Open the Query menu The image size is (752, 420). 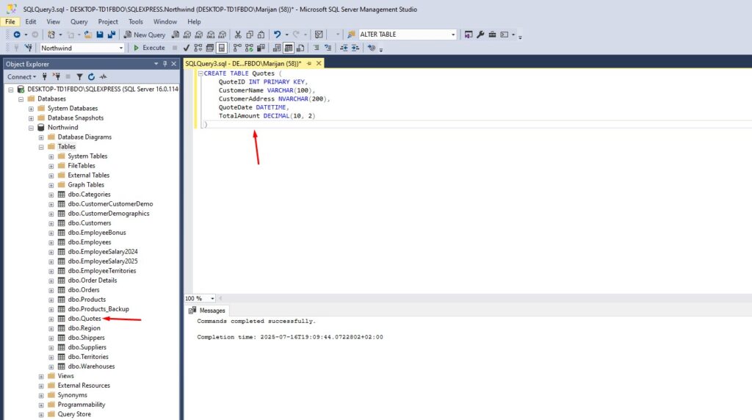tap(79, 21)
